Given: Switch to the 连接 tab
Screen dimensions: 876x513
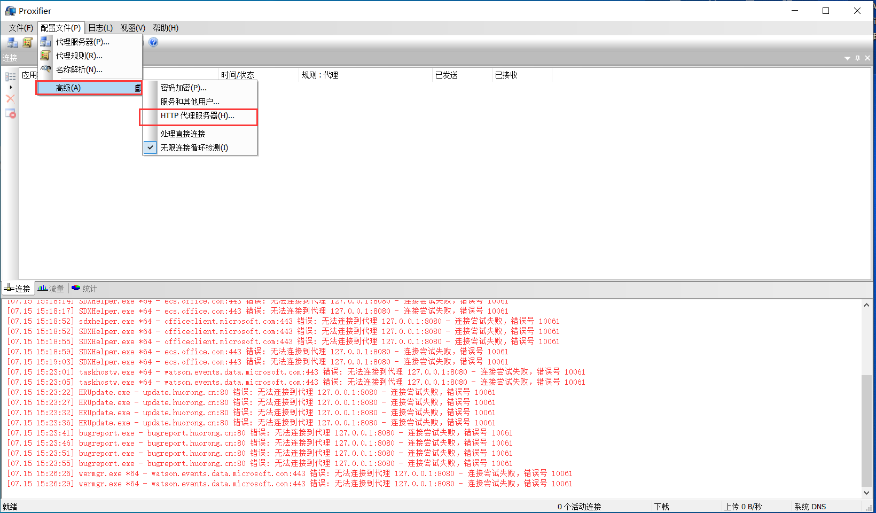Looking at the screenshot, I should [x=18, y=289].
